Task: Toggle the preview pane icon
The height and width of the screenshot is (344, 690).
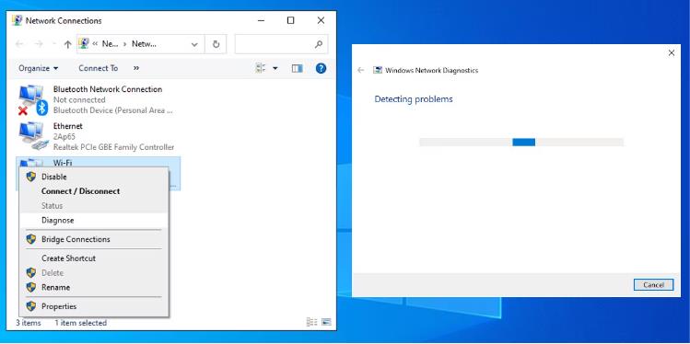Action: (x=298, y=68)
